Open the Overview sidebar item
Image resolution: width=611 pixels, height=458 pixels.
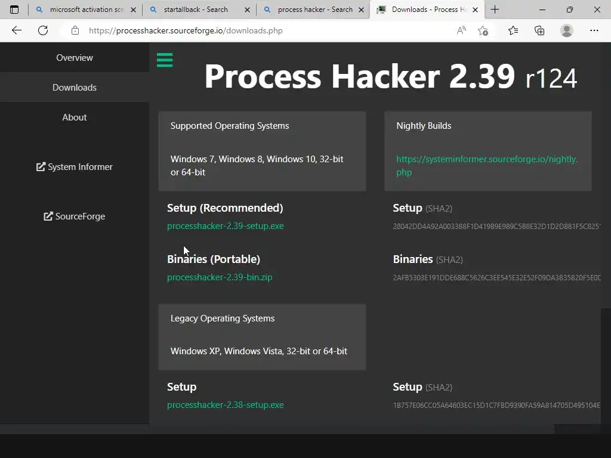75,58
